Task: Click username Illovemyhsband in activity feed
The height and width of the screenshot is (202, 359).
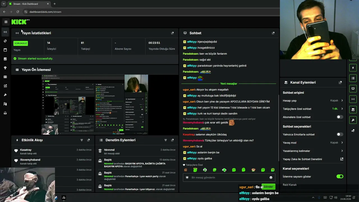Action: [x=30, y=160]
